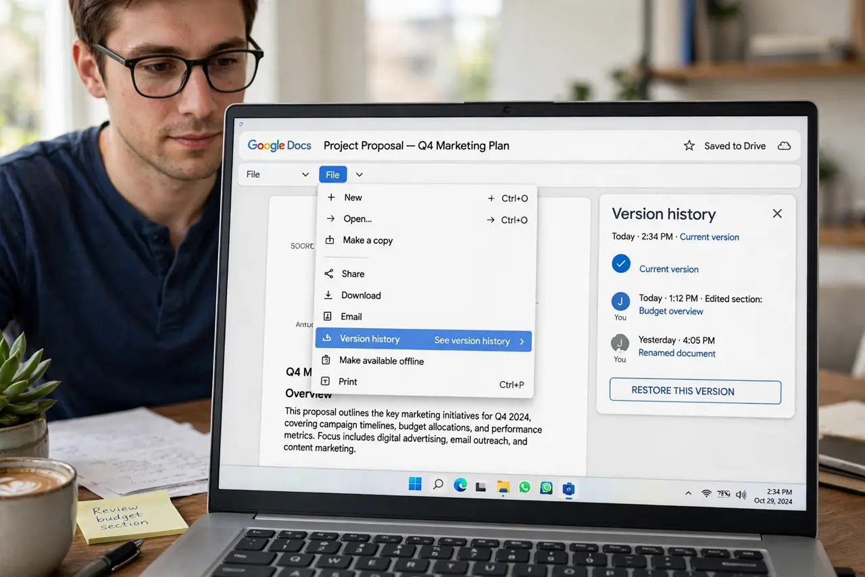Click the Email icon in the File menu

tap(328, 316)
